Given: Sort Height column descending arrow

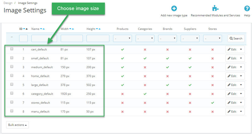Looking at the screenshot, I should pos(97,29).
